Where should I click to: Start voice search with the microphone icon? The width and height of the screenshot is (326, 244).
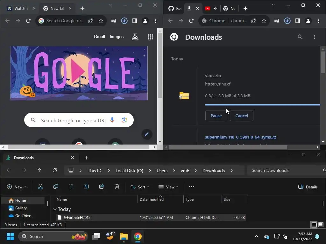tap(112, 120)
